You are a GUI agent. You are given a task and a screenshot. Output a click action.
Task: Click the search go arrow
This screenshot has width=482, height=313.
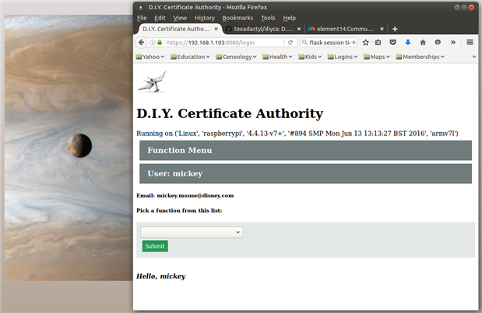[354, 42]
